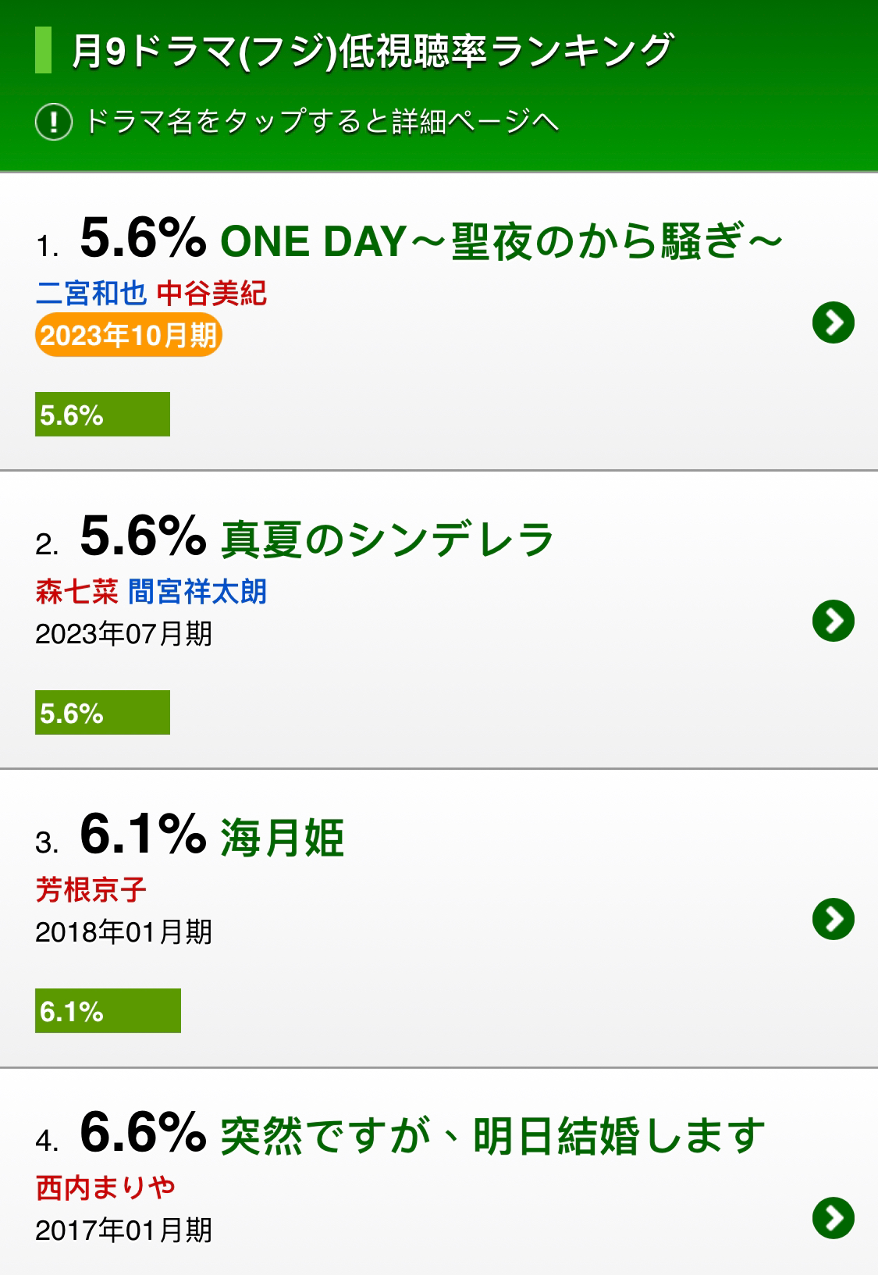Viewport: 878px width, 1275px height.
Task: Tap the arrow icon for 海月姫
Action: (x=834, y=919)
